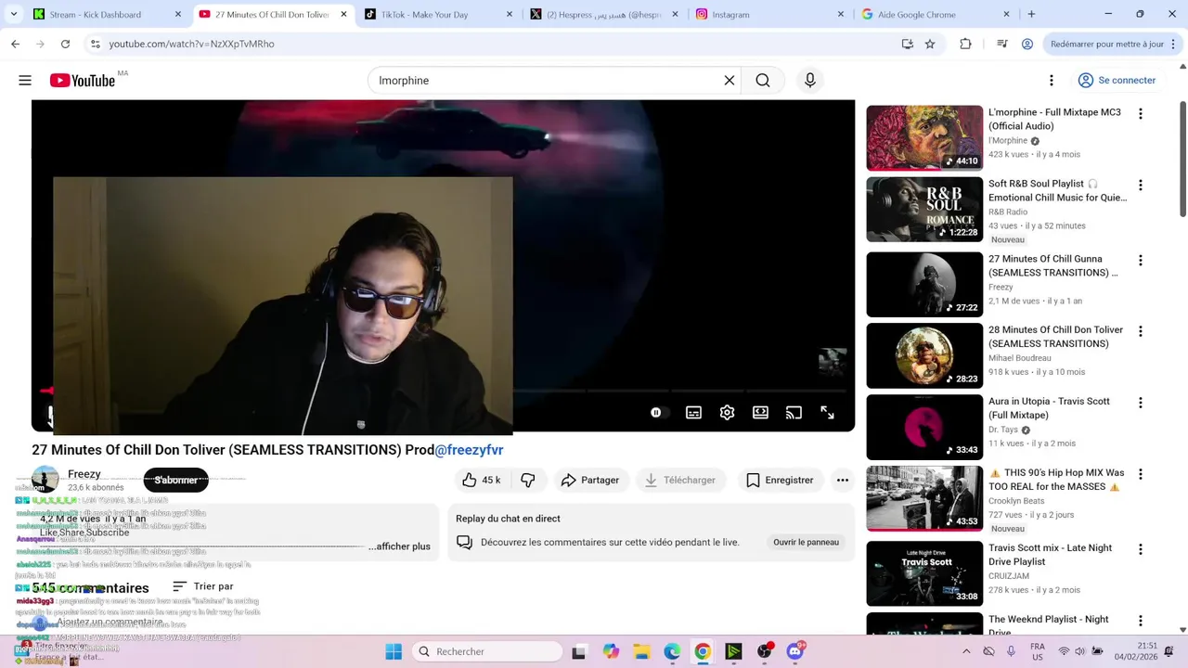Open Windows Start menu
The image size is (1188, 668).
[x=394, y=651]
